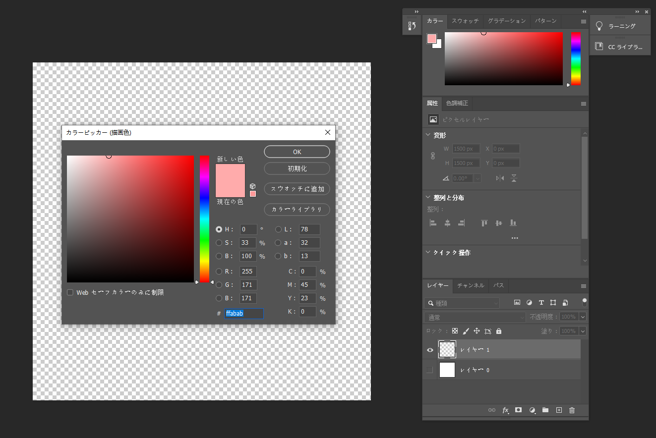Collapse the クイック操作 section
This screenshot has width=656, height=438.
(x=428, y=252)
